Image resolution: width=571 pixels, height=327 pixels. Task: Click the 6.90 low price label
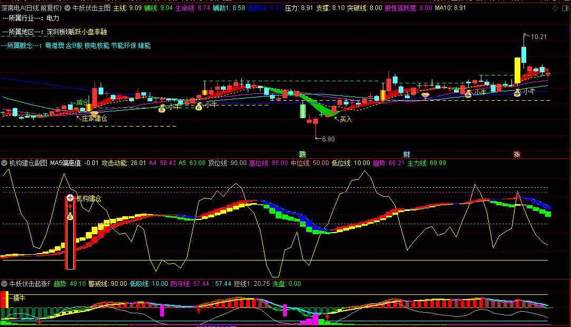coord(328,139)
